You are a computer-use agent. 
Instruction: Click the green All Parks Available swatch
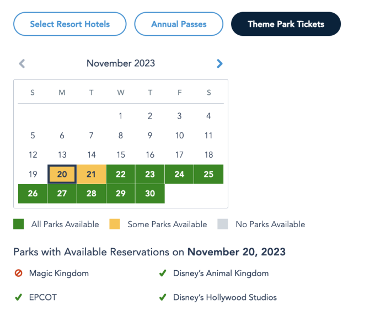(x=19, y=224)
